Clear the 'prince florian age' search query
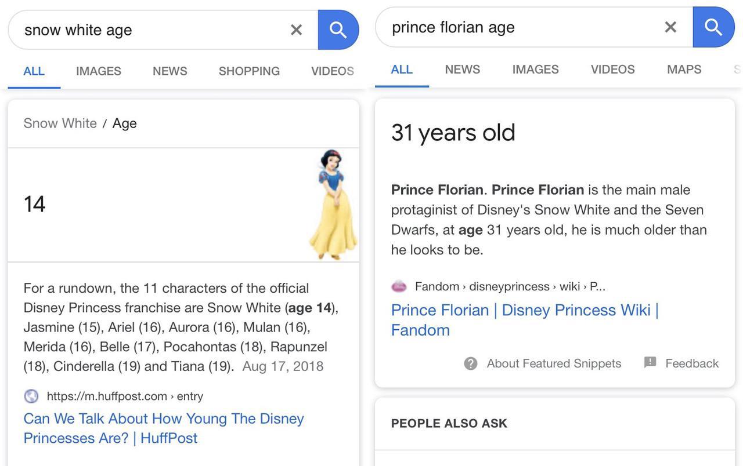Image resolution: width=743 pixels, height=466 pixels. coord(670,27)
